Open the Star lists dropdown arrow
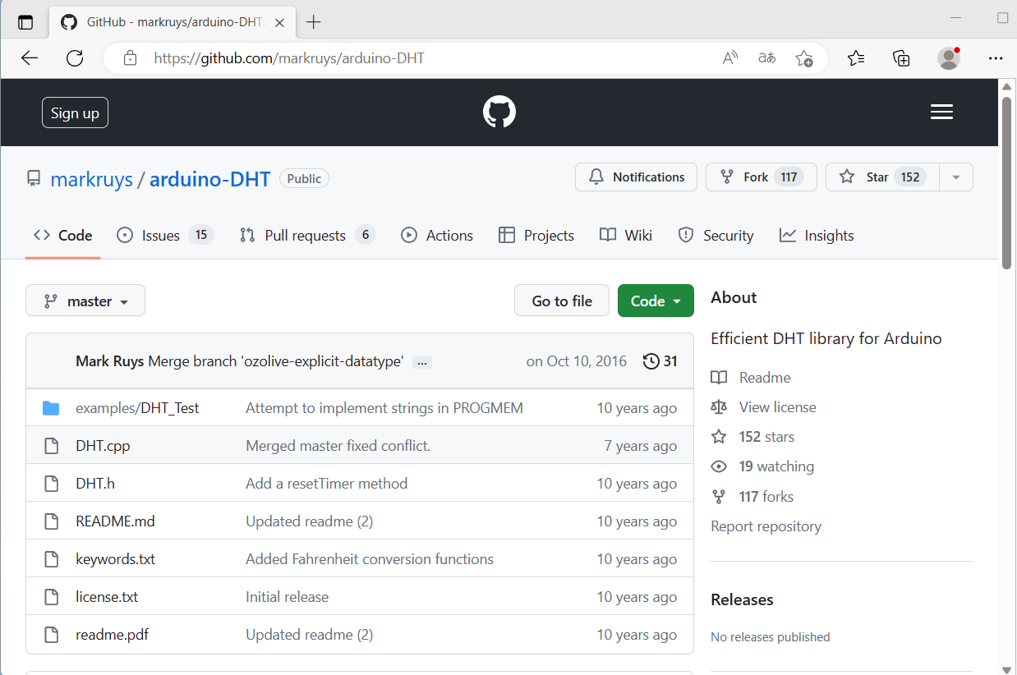 955,177
